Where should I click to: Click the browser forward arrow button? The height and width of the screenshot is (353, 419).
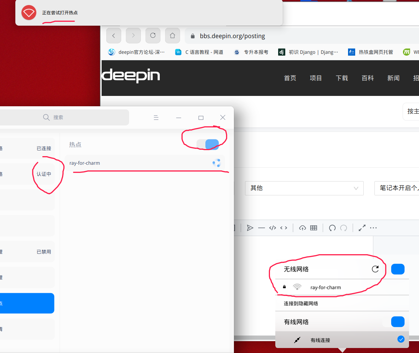(133, 36)
